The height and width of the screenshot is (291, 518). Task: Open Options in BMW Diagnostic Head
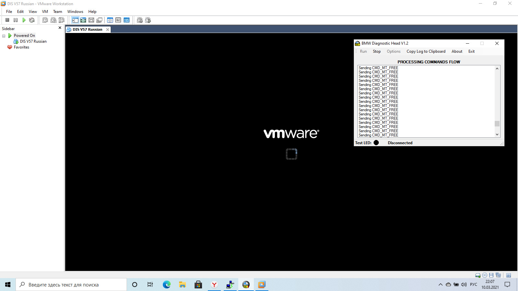pos(394,51)
